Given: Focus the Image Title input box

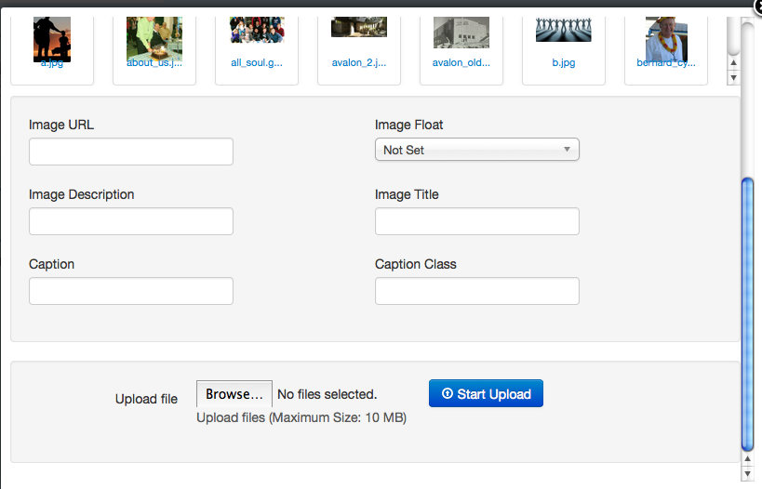Looking at the screenshot, I should pos(476,221).
